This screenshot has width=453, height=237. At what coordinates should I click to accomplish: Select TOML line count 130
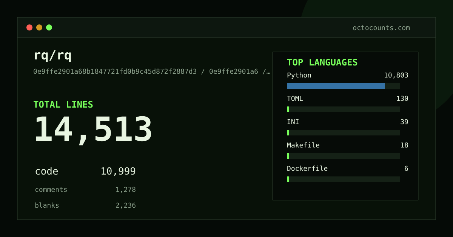pyautogui.click(x=402, y=99)
